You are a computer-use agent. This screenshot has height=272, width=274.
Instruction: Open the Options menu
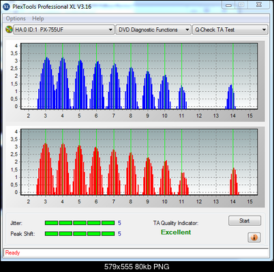tap(16, 18)
